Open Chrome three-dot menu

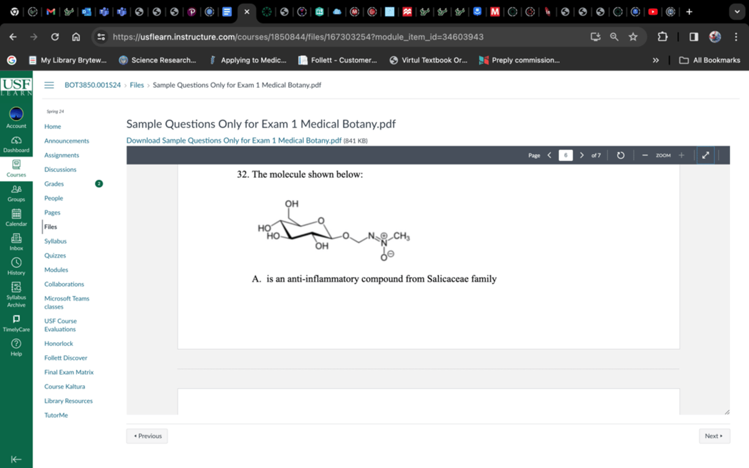736,37
